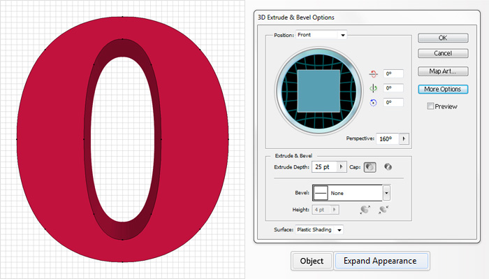
Task: Click the Cancel button
Action: pyautogui.click(x=443, y=53)
